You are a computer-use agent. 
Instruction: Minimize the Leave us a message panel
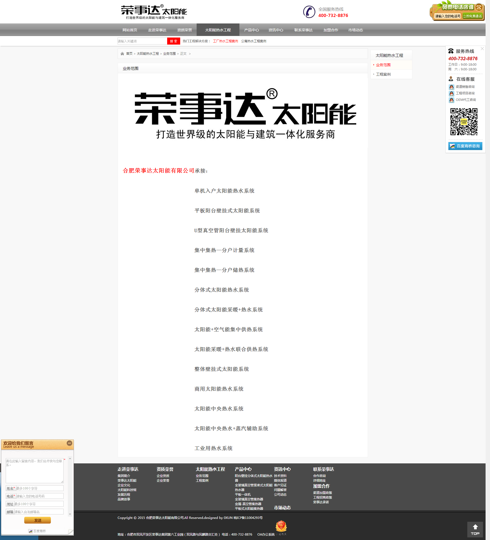[x=69, y=443]
